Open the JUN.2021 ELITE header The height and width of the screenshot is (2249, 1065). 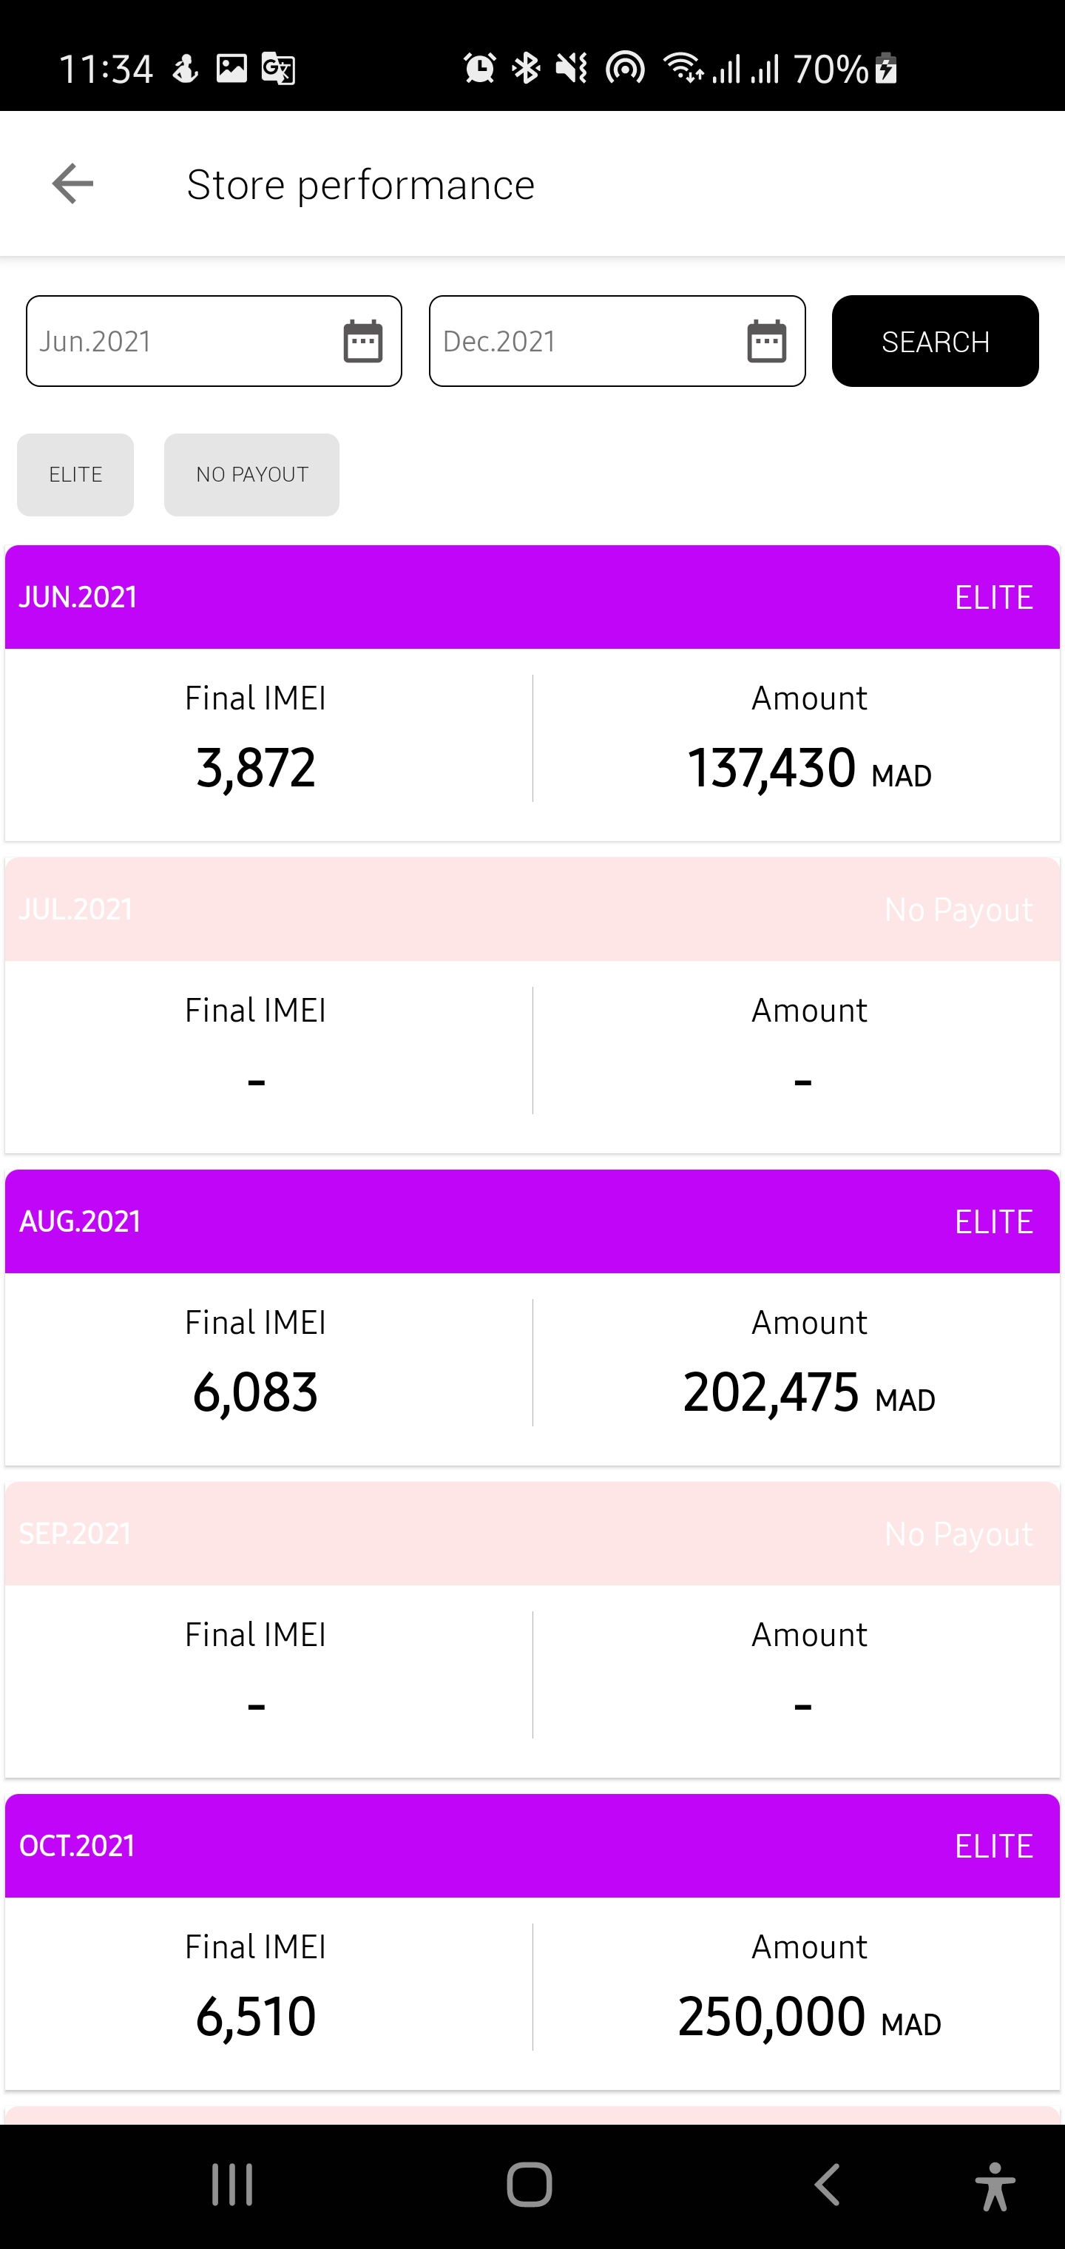coord(532,597)
